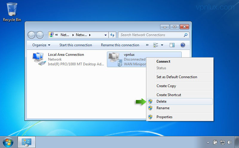Close the Network Connections window

184,27
